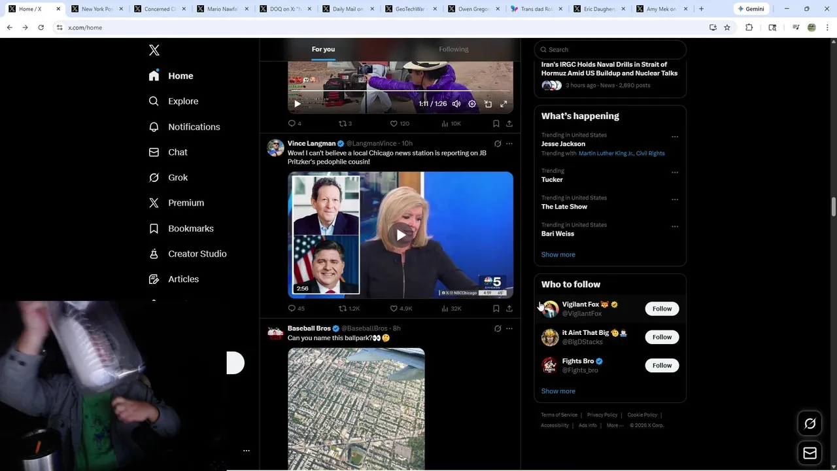Open Chrome extensions puzzle icon
837x471 pixels.
coord(749,27)
